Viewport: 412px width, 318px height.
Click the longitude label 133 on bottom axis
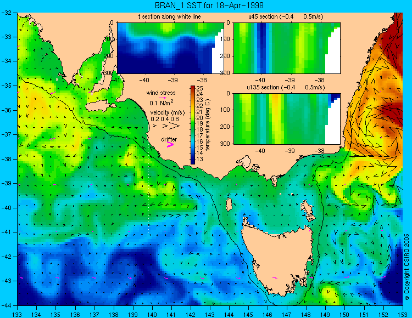click(18, 315)
